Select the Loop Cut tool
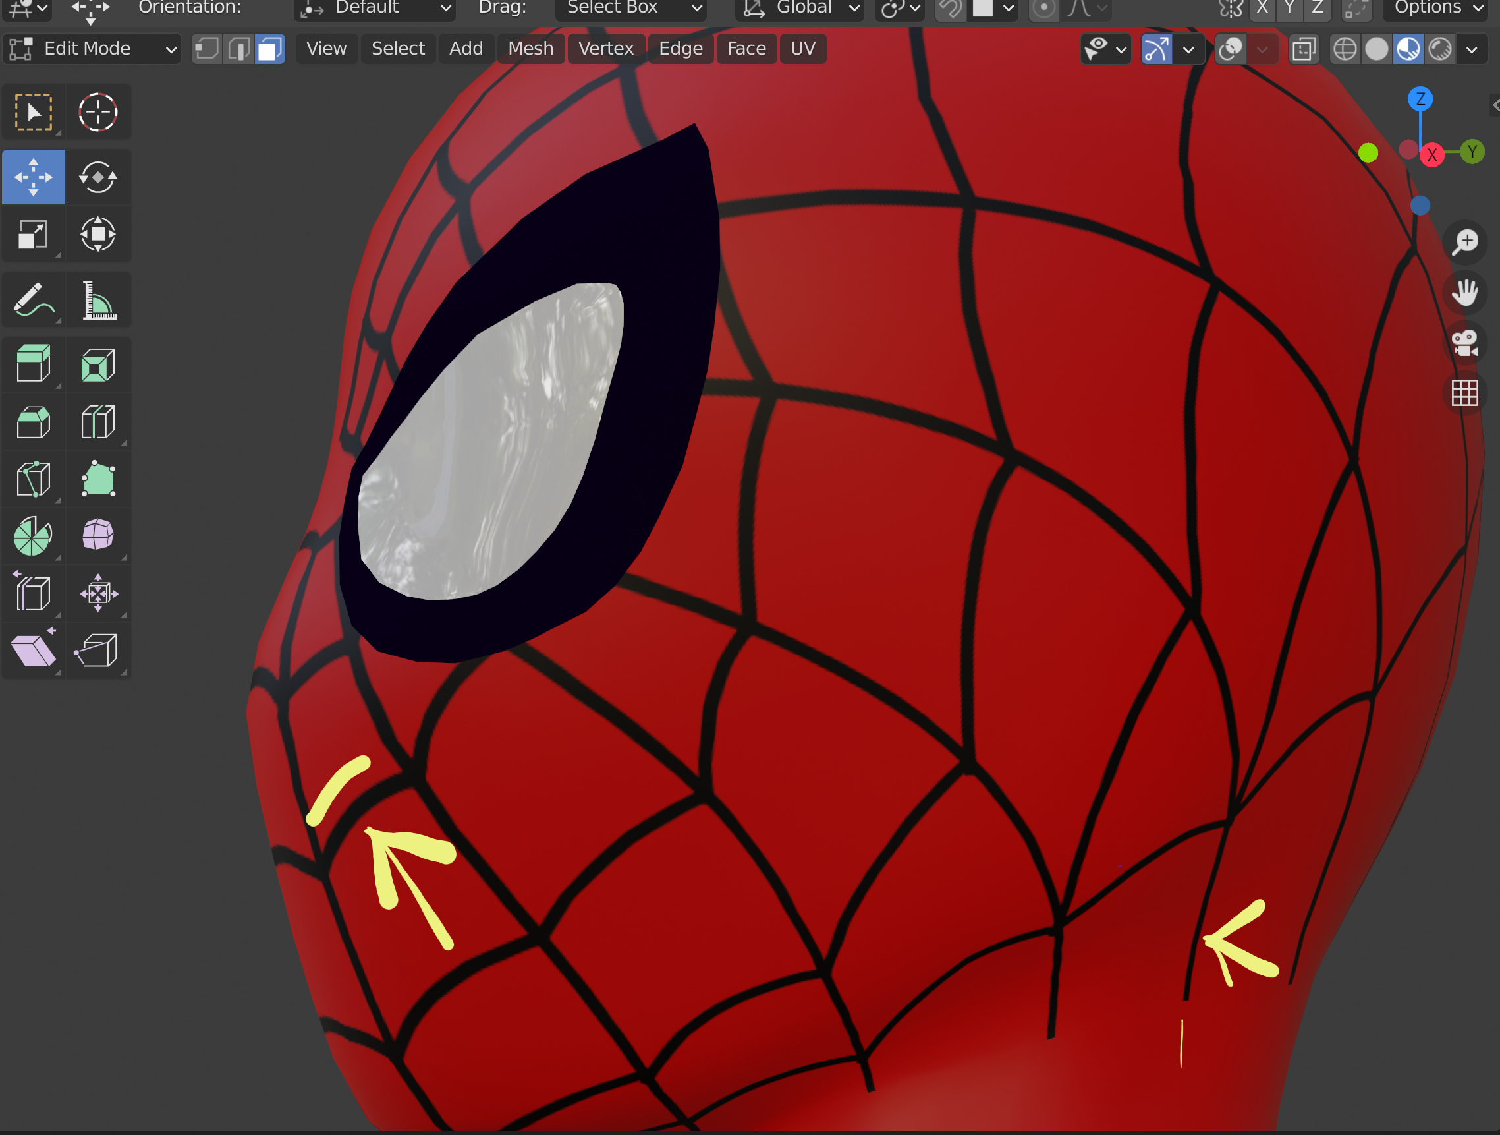This screenshot has width=1500, height=1135. (98, 422)
